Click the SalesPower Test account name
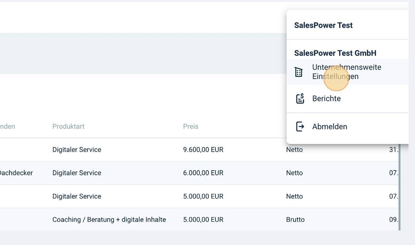 323,25
